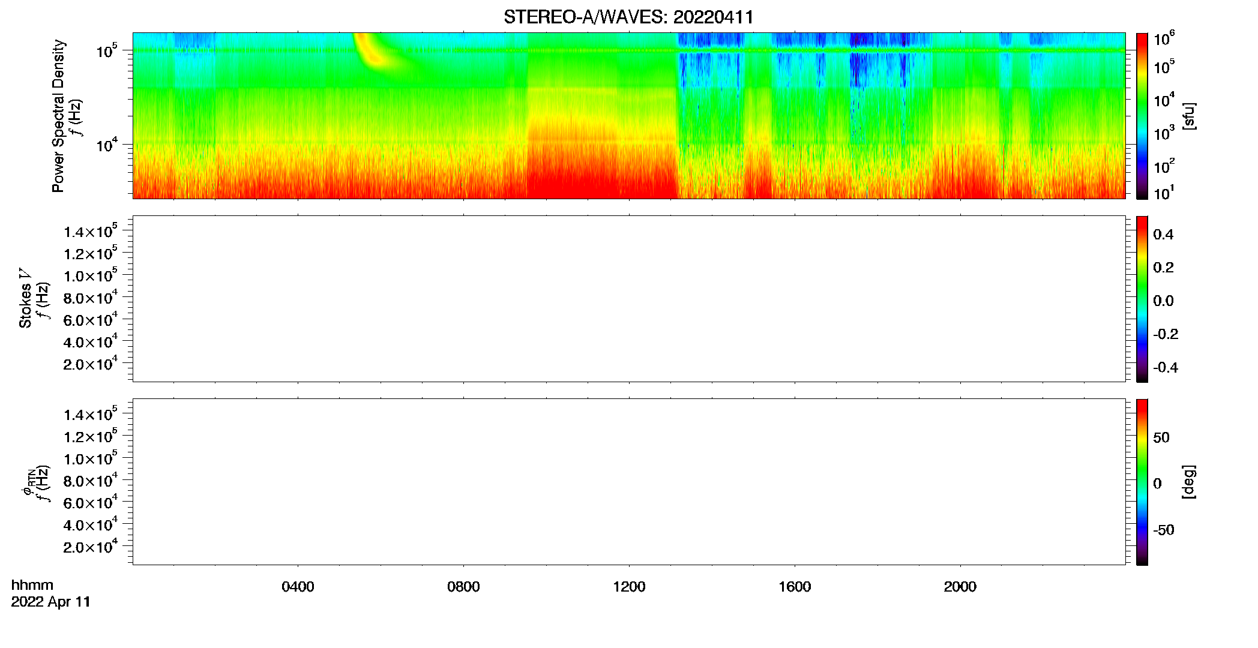
Task: Click the 10^4 tick on the spectrogram frequency axis
Action: click(x=106, y=144)
